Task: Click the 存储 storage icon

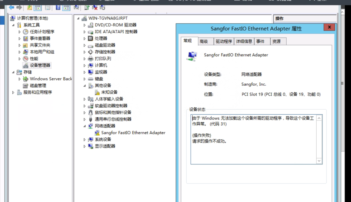Action: [x=19, y=72]
